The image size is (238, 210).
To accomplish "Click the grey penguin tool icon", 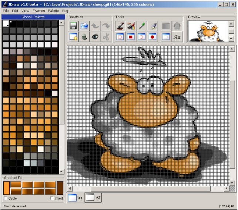I will (x=177, y=26).
